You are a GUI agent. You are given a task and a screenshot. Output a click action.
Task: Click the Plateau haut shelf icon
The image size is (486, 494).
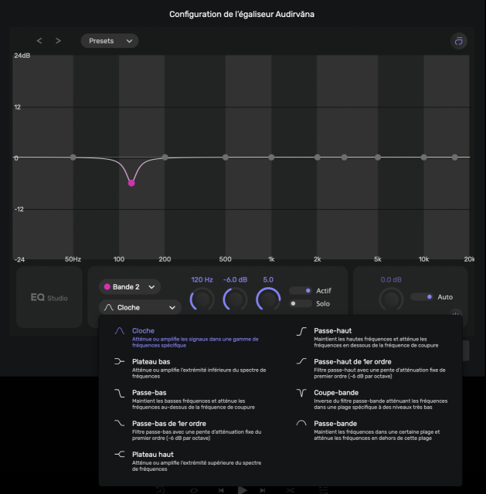(x=120, y=455)
